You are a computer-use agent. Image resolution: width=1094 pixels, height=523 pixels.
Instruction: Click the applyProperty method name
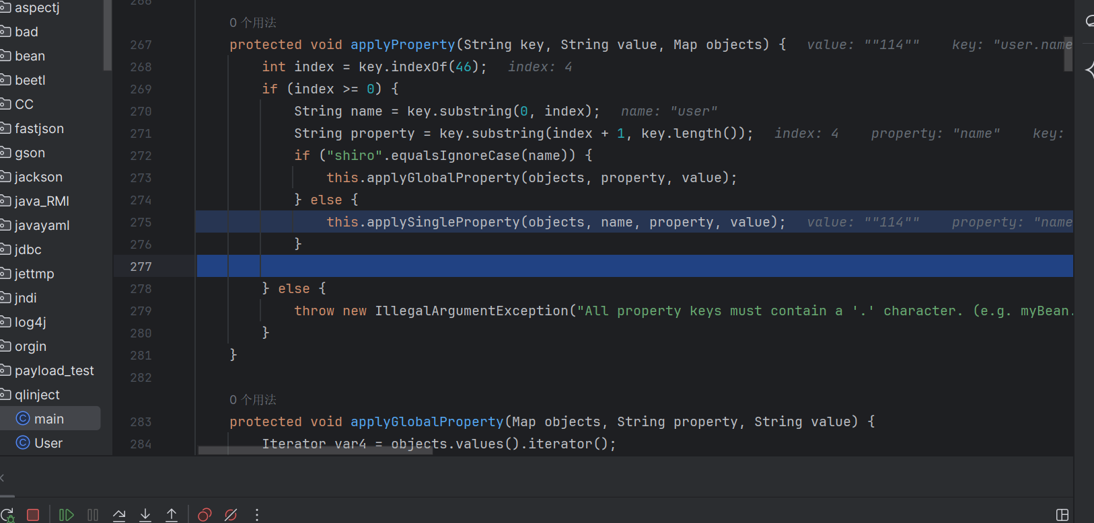point(403,44)
